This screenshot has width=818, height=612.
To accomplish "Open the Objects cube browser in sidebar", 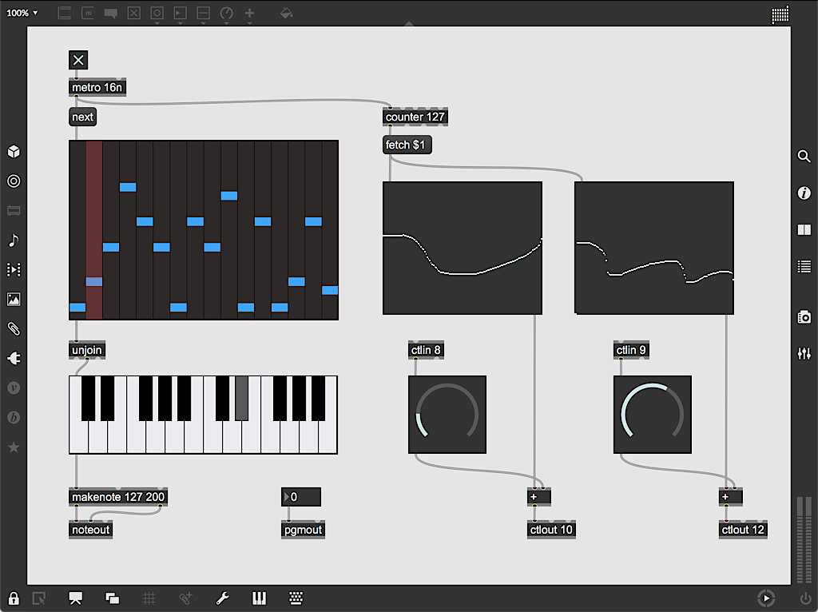I will pos(14,151).
